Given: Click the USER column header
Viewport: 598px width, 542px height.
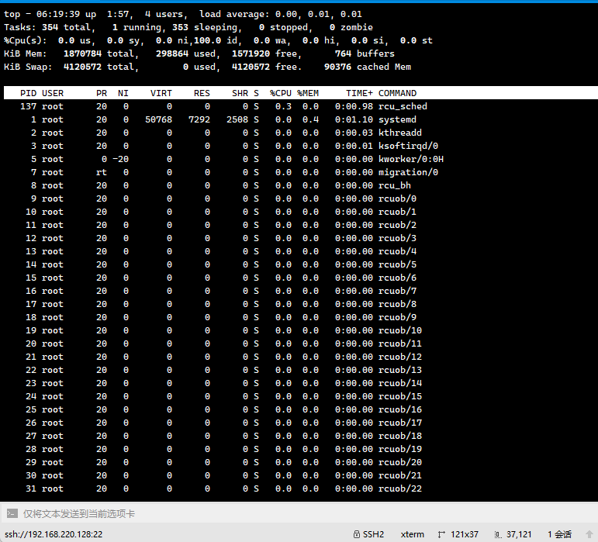Looking at the screenshot, I should point(53,93).
